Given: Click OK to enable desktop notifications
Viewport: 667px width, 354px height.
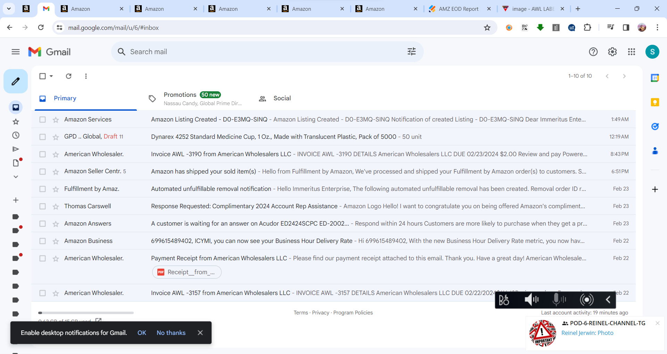Looking at the screenshot, I should 142,333.
